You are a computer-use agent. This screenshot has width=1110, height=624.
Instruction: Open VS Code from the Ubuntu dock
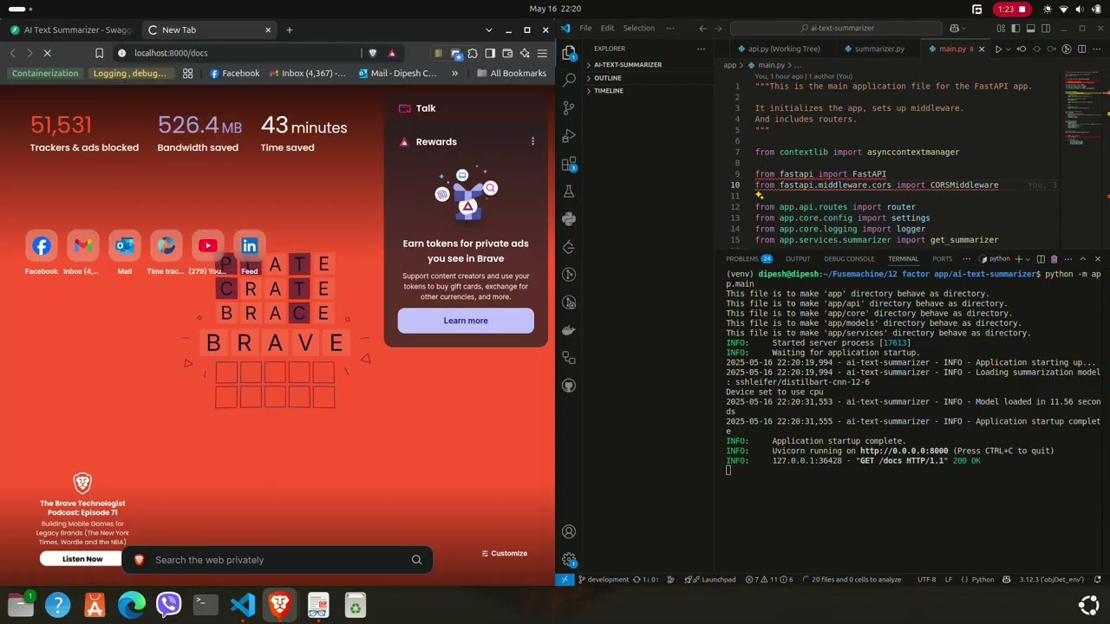coord(243,604)
